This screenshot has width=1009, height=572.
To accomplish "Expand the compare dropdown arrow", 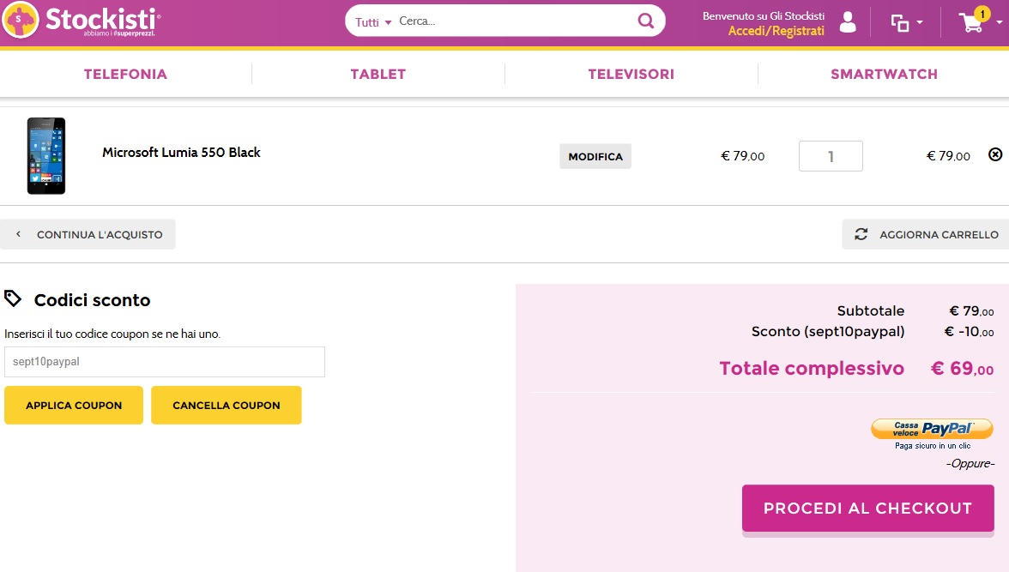I will (920, 22).
